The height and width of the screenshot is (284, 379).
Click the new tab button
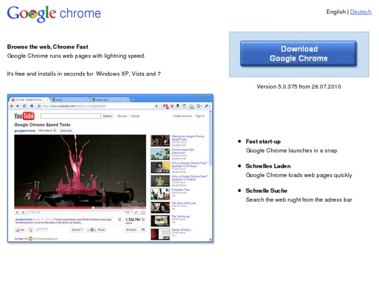point(133,100)
